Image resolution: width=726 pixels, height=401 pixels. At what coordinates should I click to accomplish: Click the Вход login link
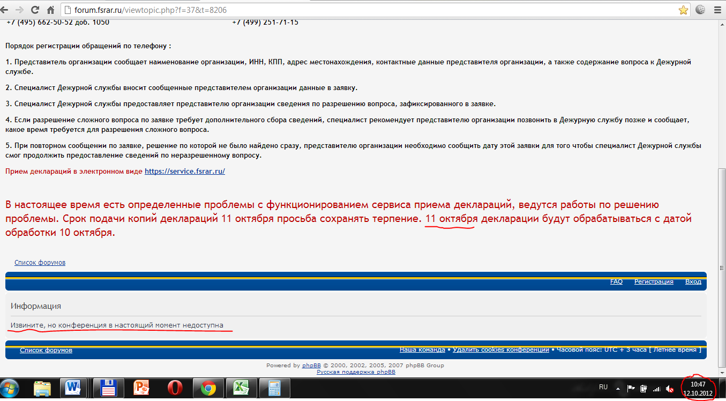pos(693,281)
